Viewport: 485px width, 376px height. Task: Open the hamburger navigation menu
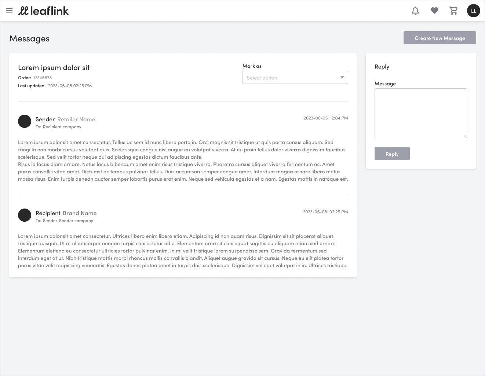click(x=9, y=11)
